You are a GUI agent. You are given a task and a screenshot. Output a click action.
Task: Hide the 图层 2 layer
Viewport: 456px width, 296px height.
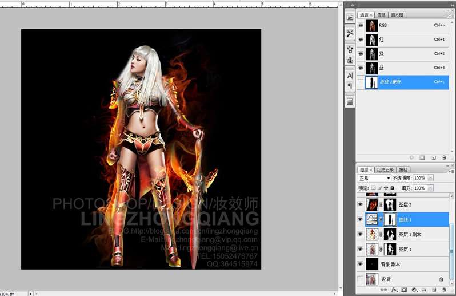pos(361,204)
